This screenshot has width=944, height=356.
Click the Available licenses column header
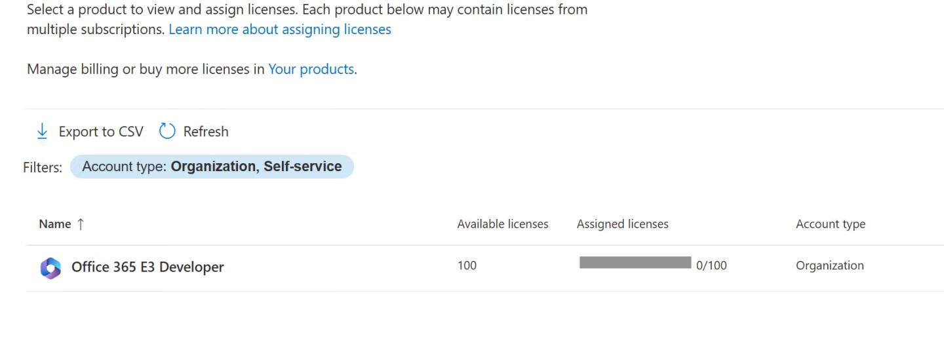coord(502,224)
